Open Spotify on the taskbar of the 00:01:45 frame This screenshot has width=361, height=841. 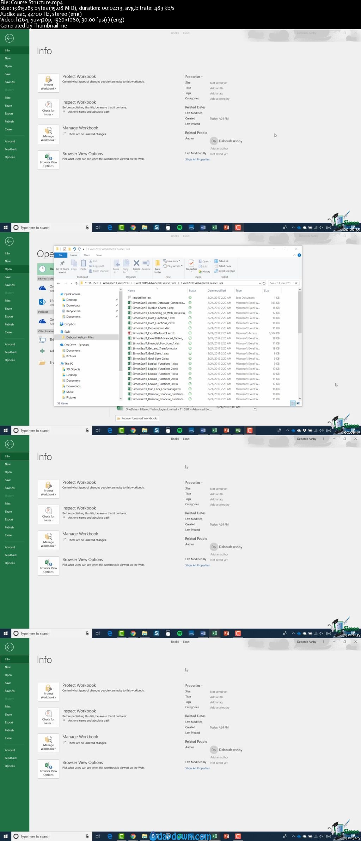click(179, 430)
